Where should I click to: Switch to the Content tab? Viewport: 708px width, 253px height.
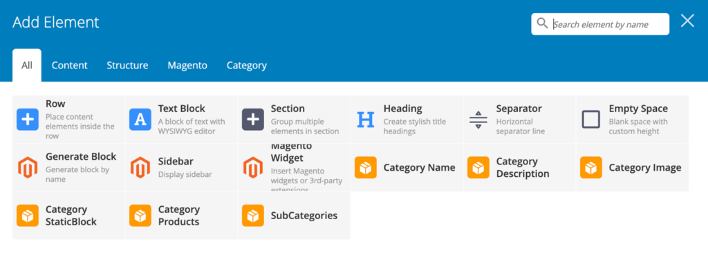70,66
